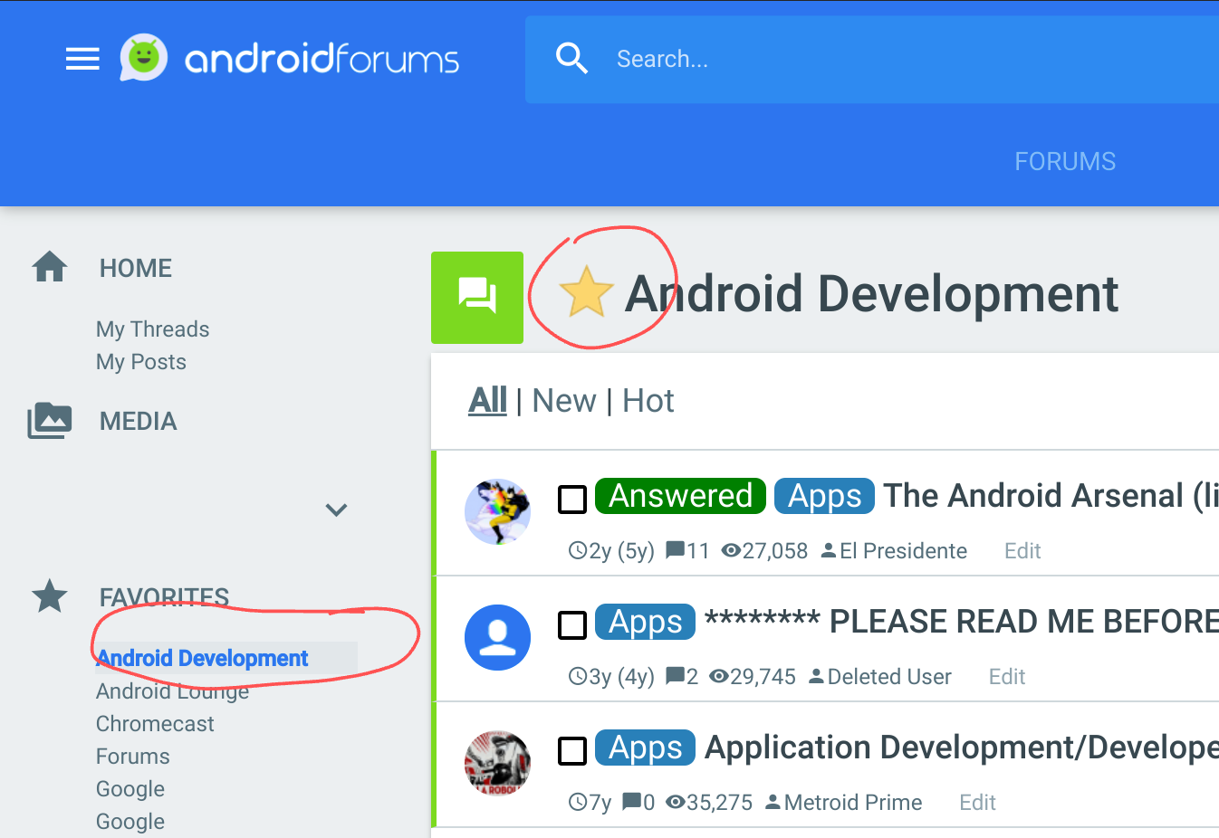This screenshot has height=838, width=1219.
Task: Go to Android Lounge in favorites
Action: point(172,692)
